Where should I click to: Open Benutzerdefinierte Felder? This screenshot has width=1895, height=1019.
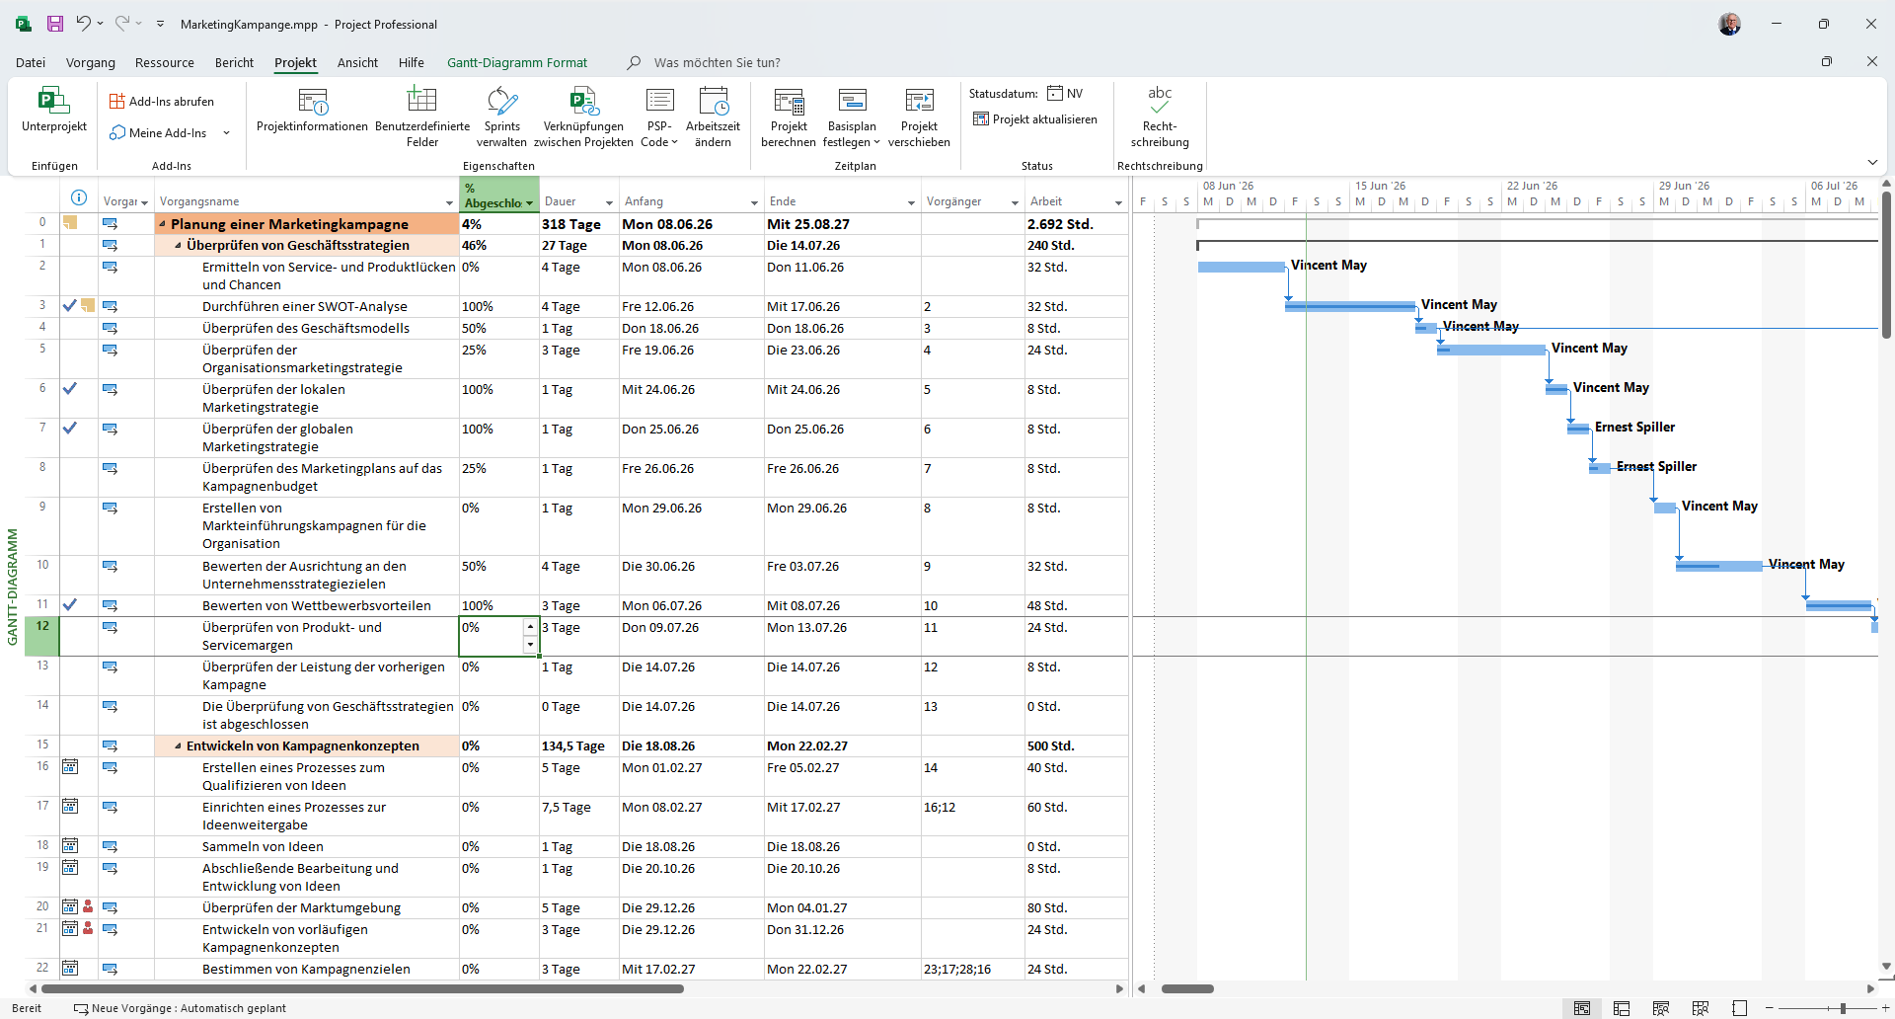[x=422, y=118]
